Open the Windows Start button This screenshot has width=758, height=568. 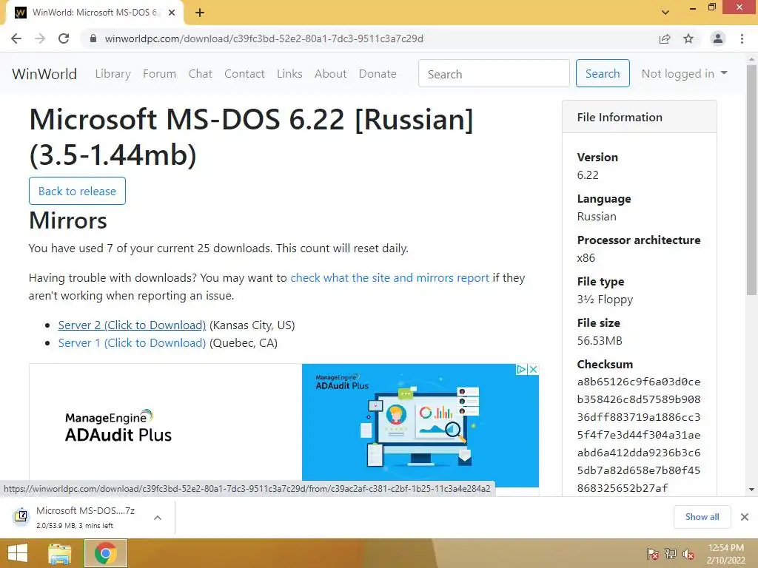click(x=18, y=553)
